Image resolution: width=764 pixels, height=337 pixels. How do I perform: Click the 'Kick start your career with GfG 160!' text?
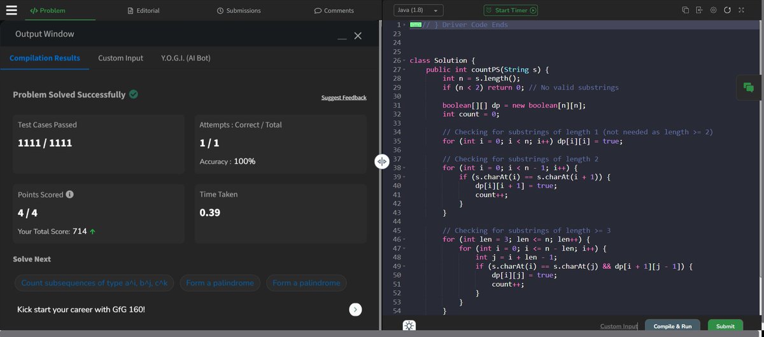coord(81,310)
